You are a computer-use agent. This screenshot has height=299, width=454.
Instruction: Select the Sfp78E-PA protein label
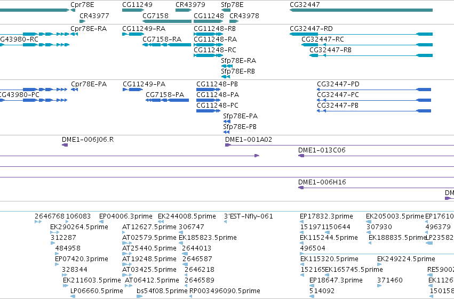[240, 116]
